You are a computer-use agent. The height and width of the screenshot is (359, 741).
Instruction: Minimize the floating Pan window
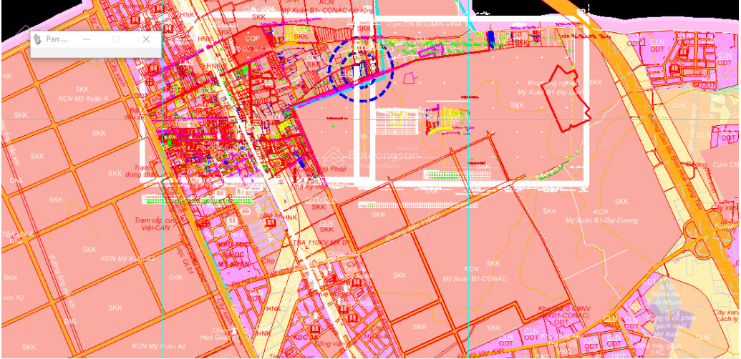tap(85, 39)
